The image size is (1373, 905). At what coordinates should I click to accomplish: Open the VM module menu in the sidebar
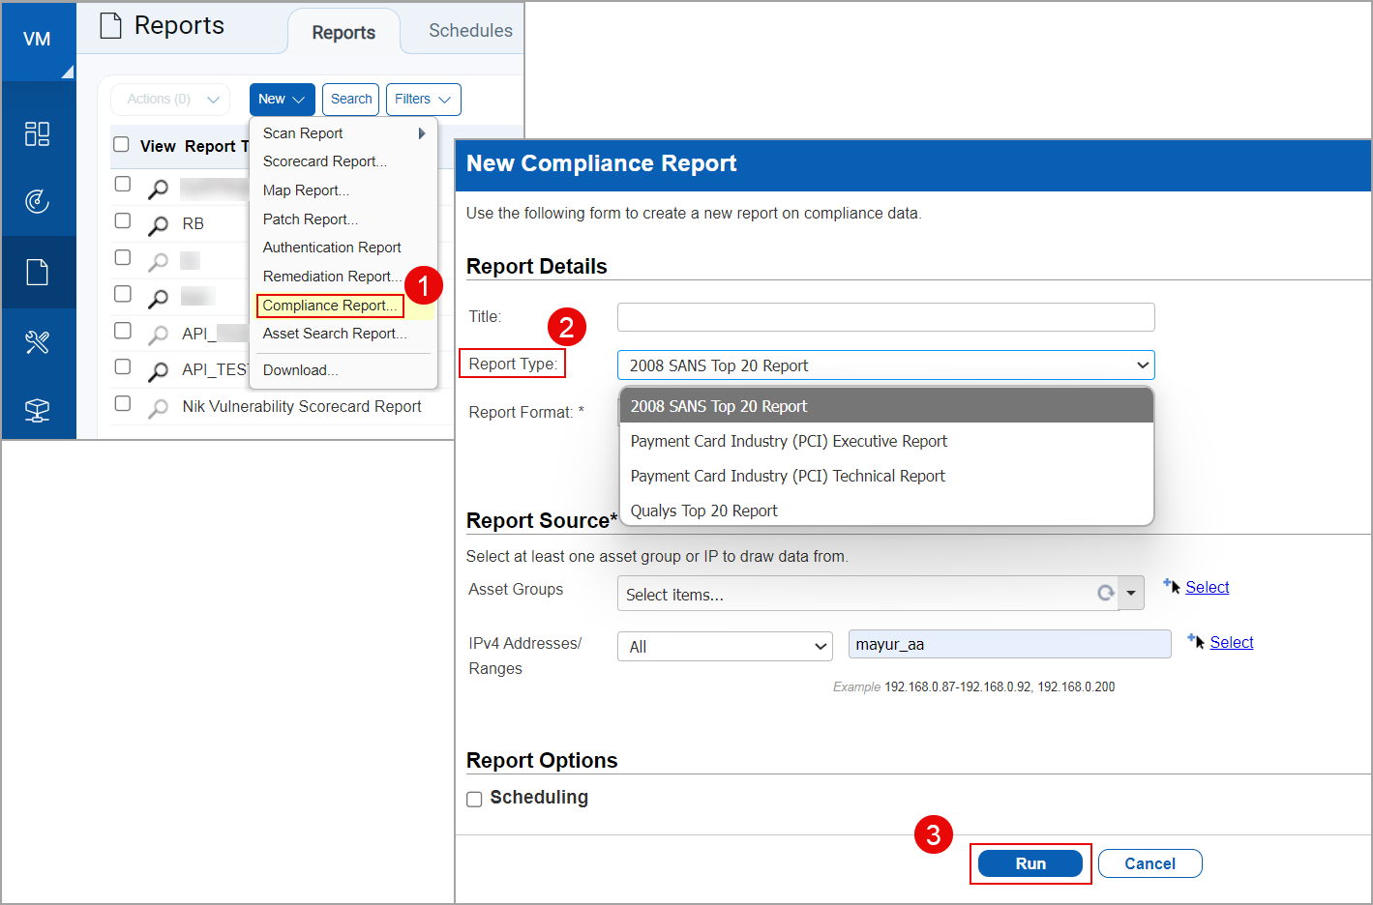38,39
